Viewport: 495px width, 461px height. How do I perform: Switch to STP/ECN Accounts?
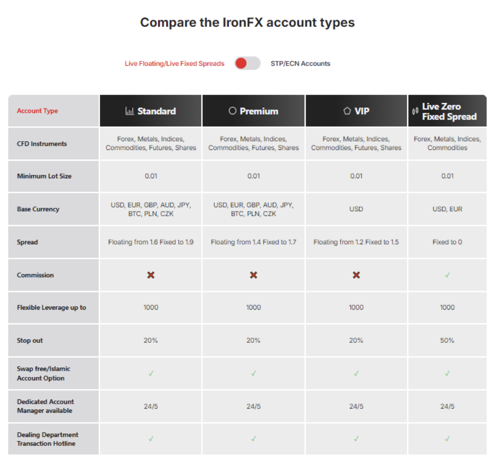(x=300, y=63)
